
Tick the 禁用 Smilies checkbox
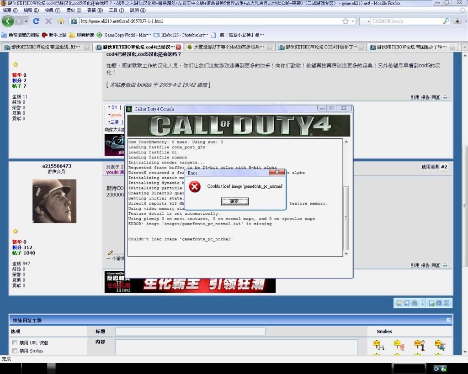[15, 351]
